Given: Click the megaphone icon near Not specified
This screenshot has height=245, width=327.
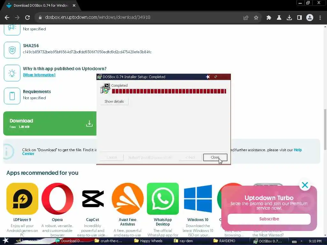Looking at the screenshot, I should point(12,30).
